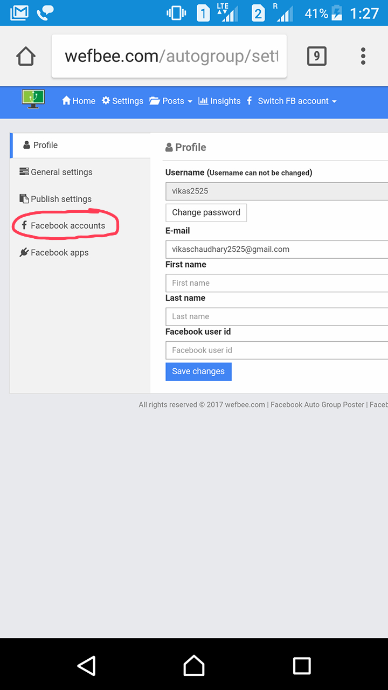The width and height of the screenshot is (388, 690).
Task: Expand the Posts dropdown menu
Action: click(x=171, y=101)
